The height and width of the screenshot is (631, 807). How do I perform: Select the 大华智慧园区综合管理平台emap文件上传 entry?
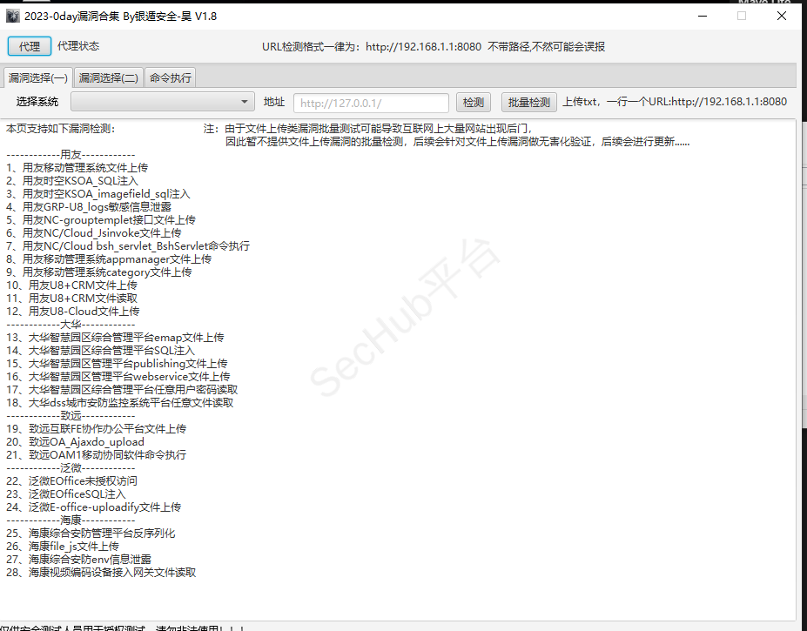pos(102,337)
